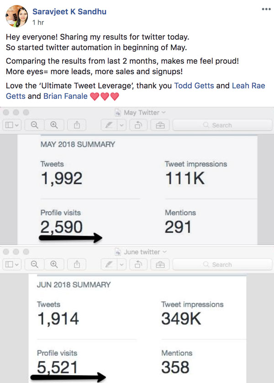The image size is (274, 383).
Task: Click the share icon in June twitter toolbar
Action: click(77, 264)
